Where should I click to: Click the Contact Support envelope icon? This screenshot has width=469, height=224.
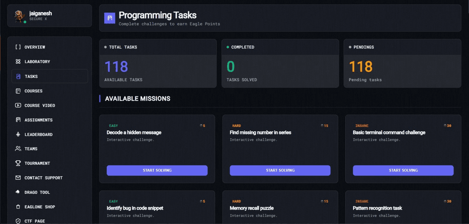click(x=18, y=178)
